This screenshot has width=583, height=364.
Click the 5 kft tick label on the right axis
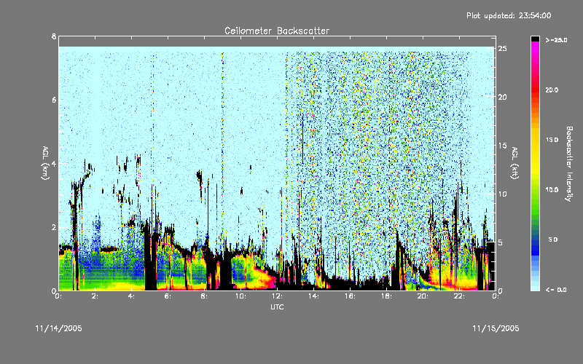pyautogui.click(x=501, y=242)
